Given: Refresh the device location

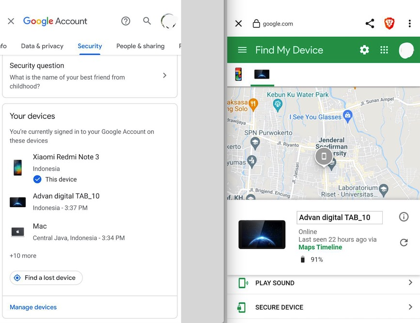Looking at the screenshot, I should tap(404, 242).
